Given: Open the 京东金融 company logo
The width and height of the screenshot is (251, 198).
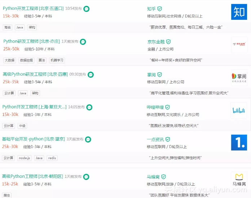Looking at the screenshot, I should coord(239,45).
